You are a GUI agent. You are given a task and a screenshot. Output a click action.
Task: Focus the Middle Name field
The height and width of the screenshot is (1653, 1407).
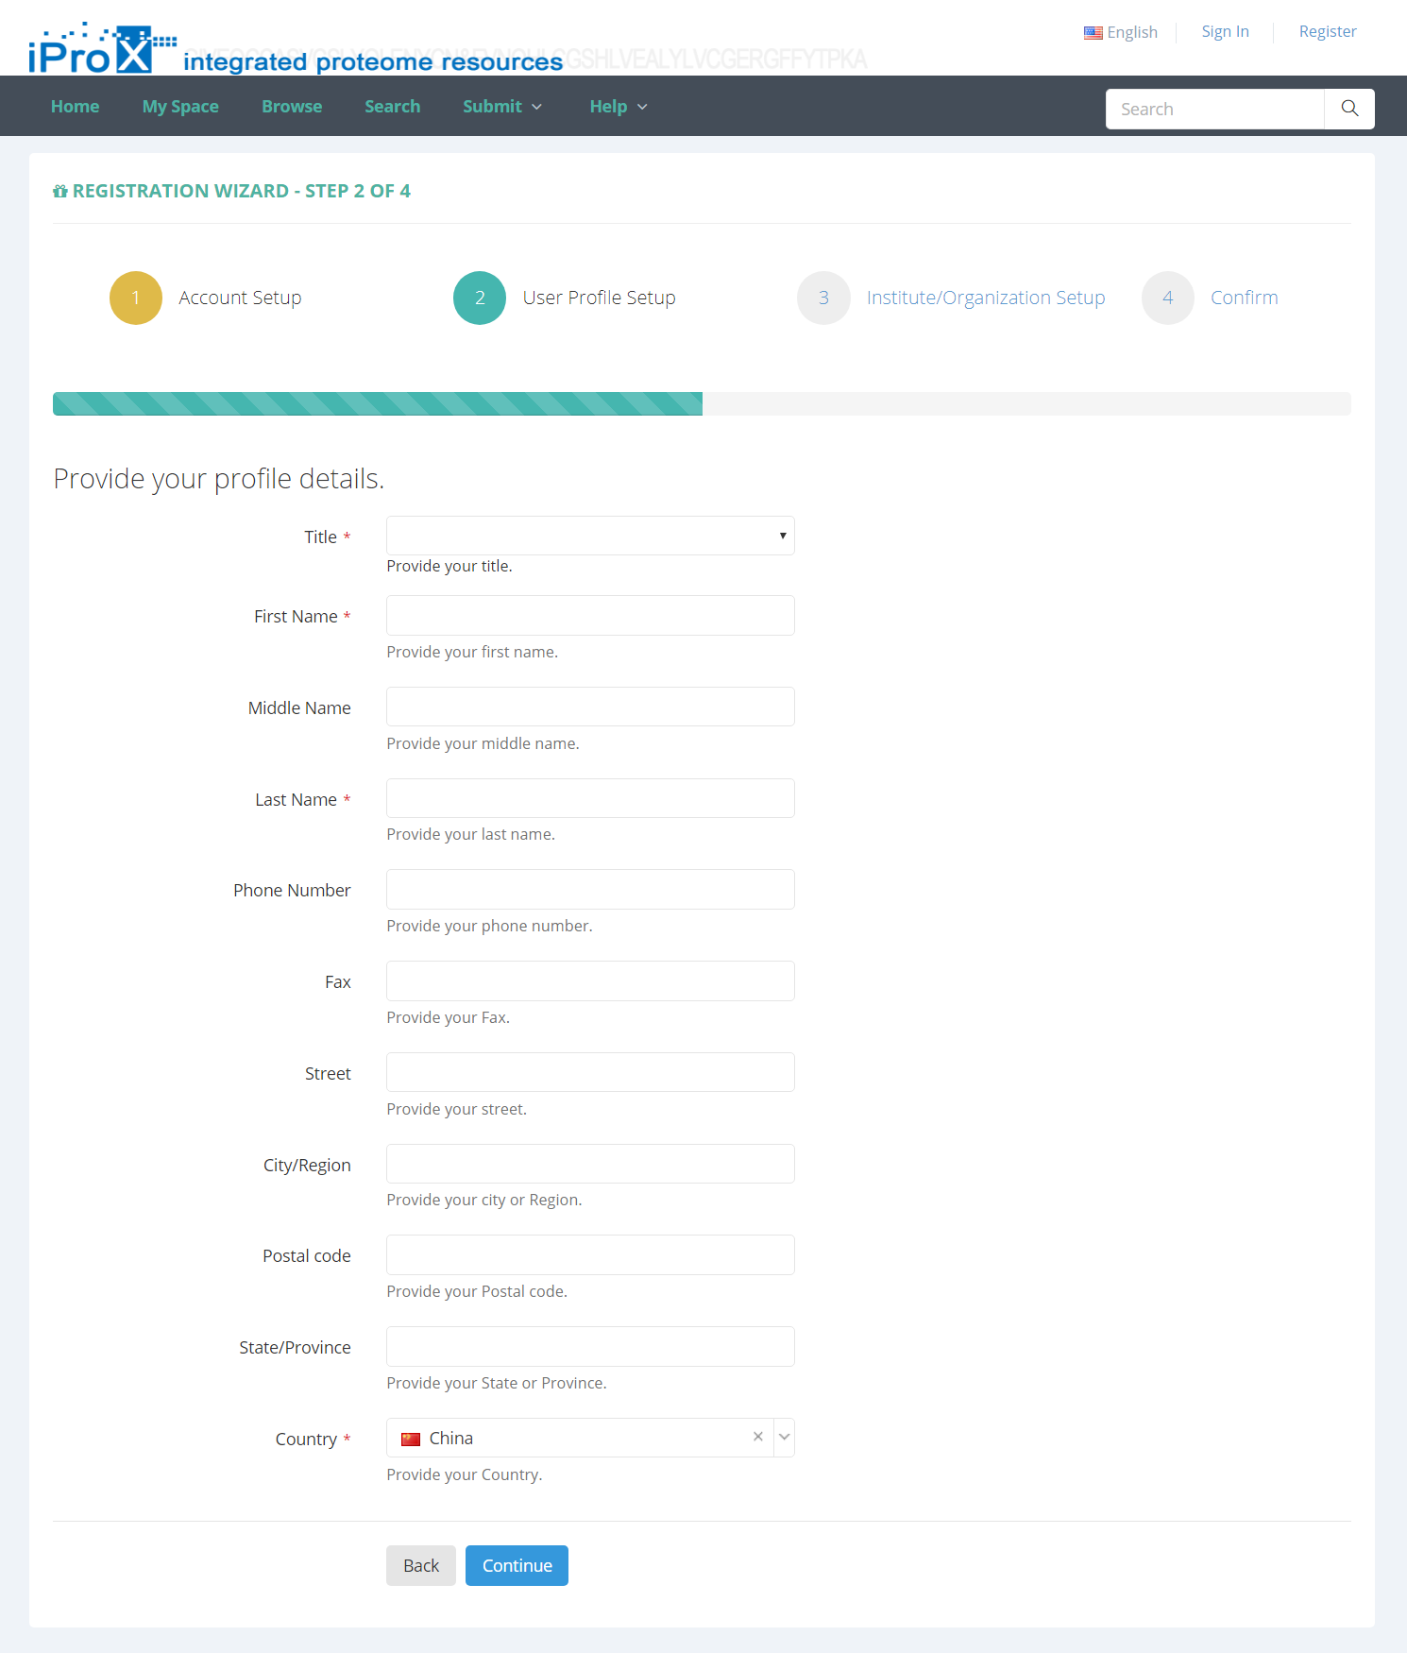(x=590, y=707)
